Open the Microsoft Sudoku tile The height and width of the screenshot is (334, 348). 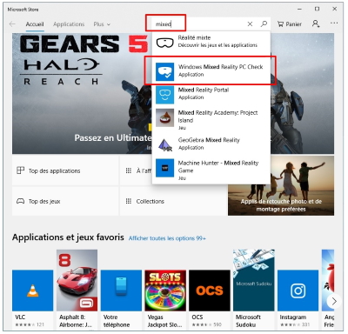[x=254, y=289]
